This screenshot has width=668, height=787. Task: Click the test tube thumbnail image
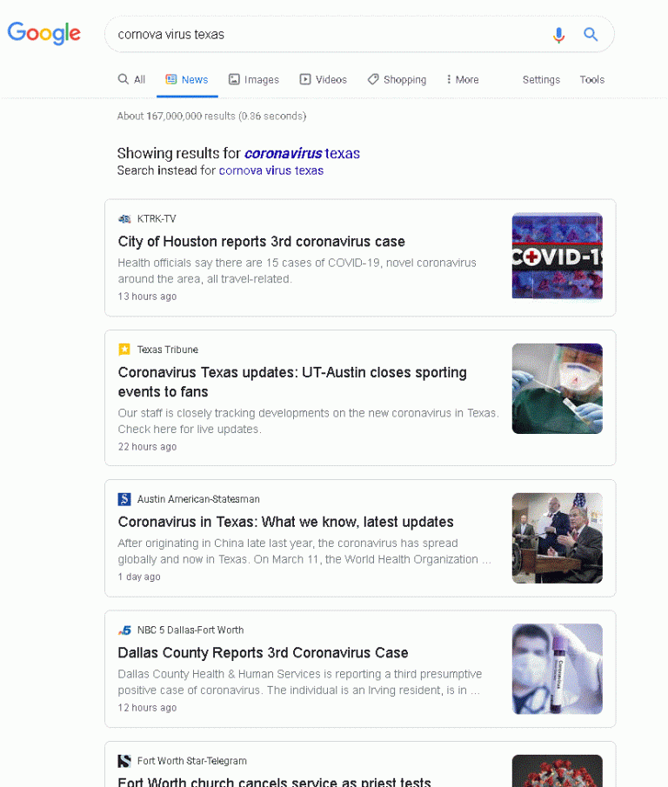pos(557,669)
